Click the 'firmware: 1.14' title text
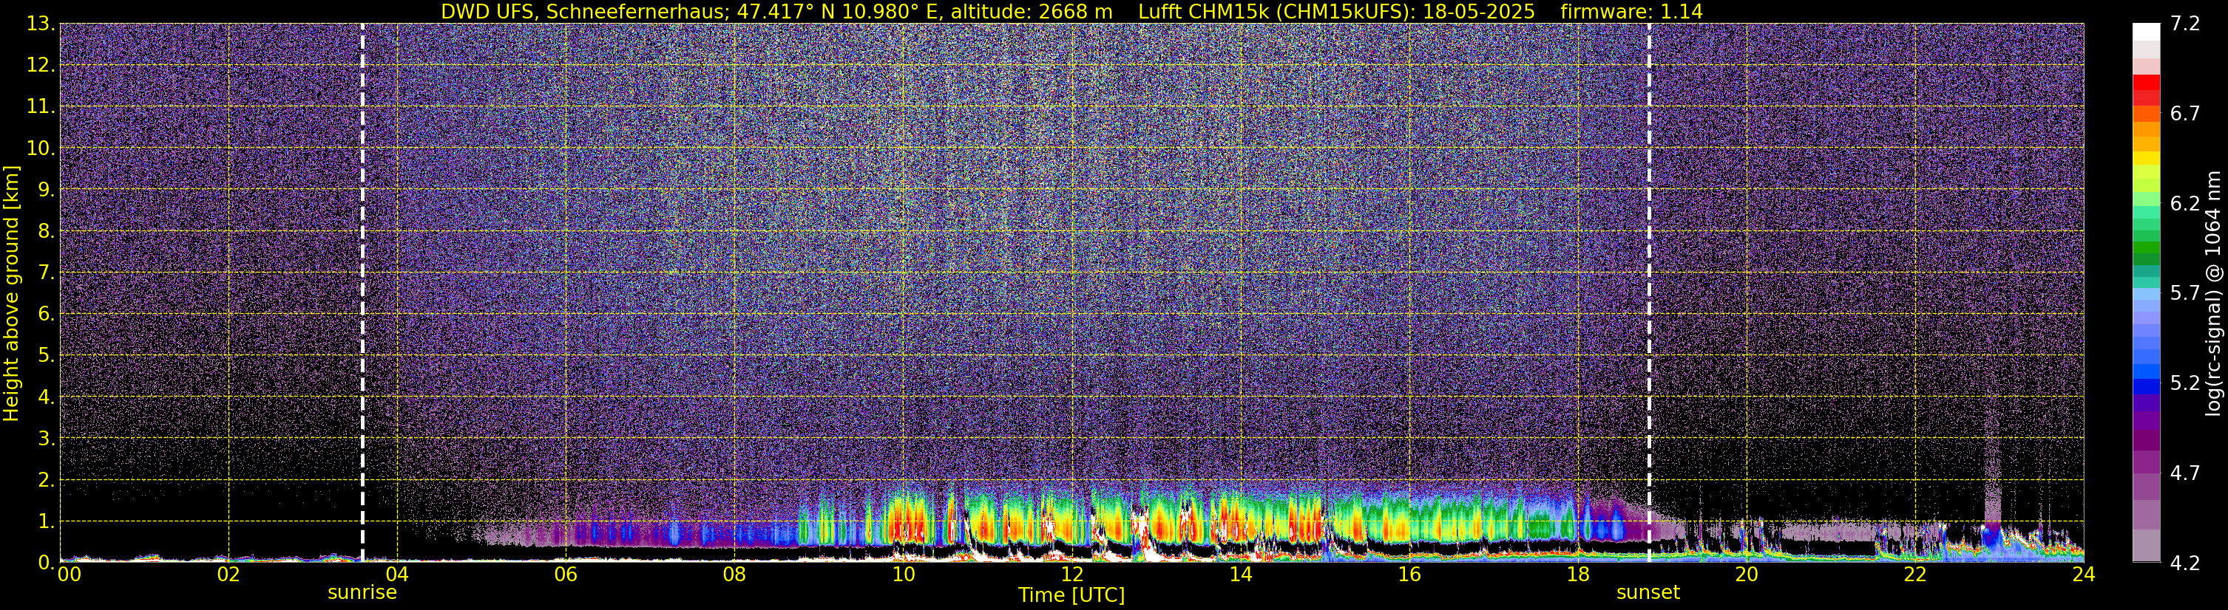Screen dimensions: 2228x610 (1631, 12)
